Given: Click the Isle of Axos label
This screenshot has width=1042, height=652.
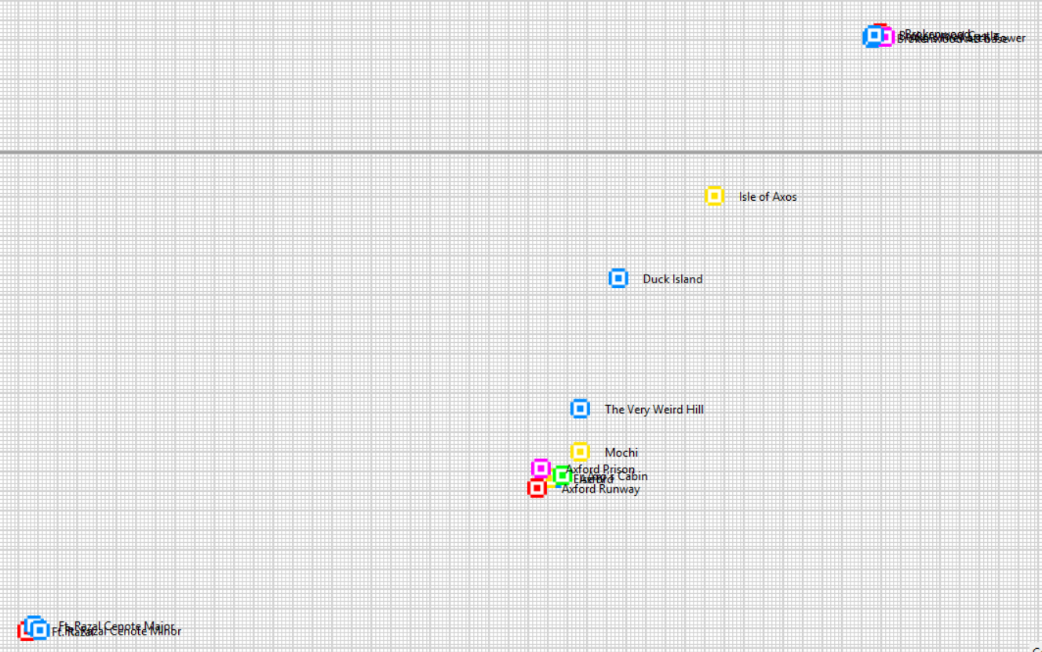Looking at the screenshot, I should (x=767, y=197).
